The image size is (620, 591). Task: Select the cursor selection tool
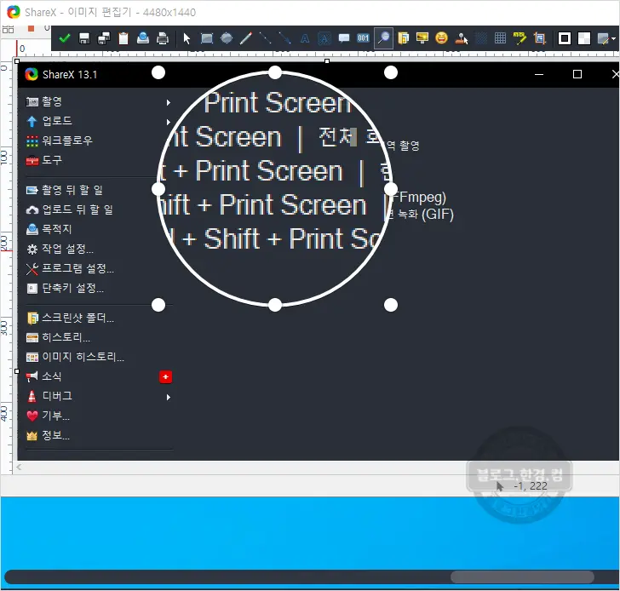tap(187, 38)
